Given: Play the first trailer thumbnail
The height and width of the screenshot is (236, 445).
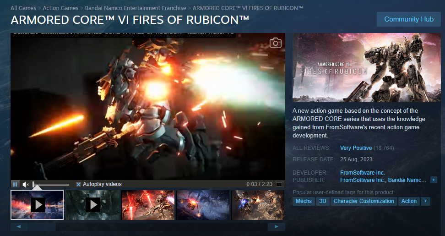Looking at the screenshot, I should click(38, 204).
